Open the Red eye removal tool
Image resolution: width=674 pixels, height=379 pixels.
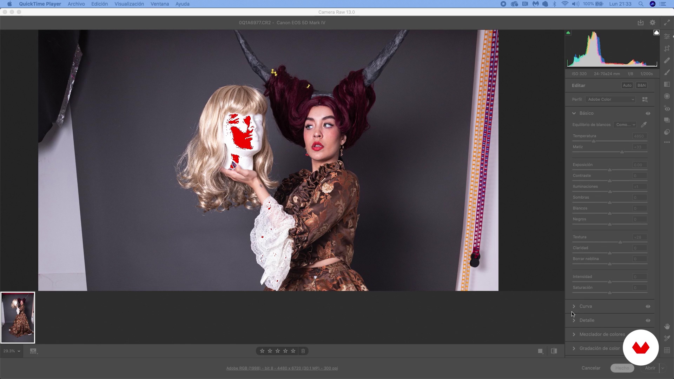tap(667, 108)
